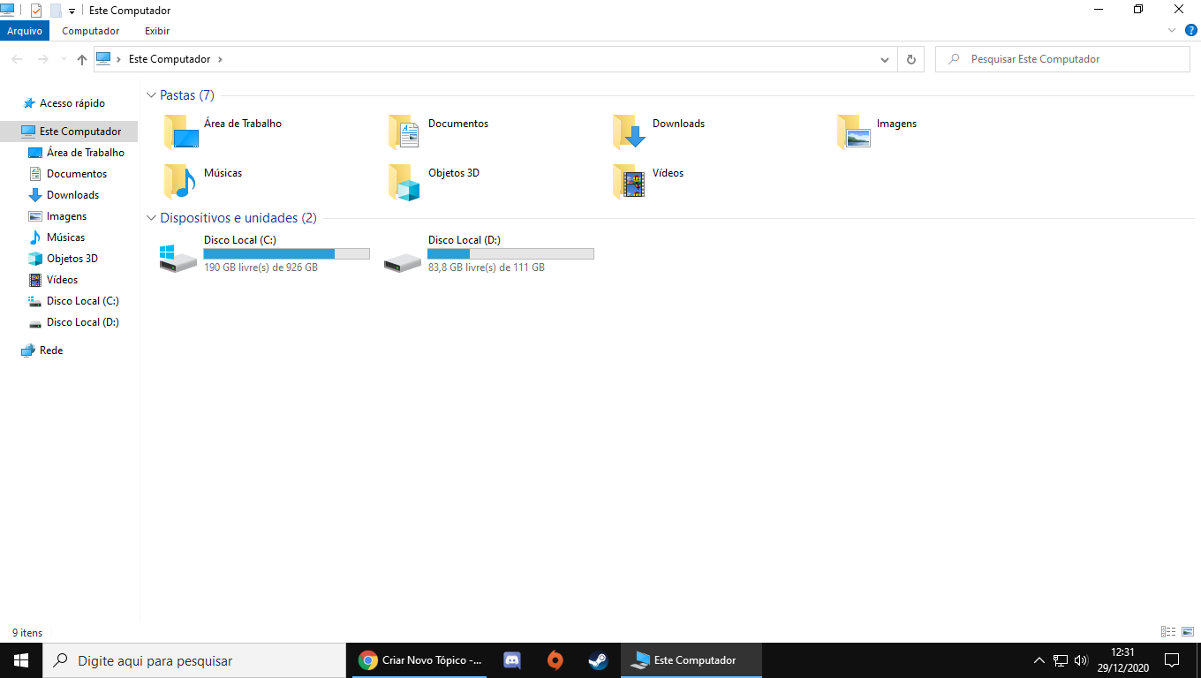Expand the chevron after Este Computador in address bar

coord(220,59)
